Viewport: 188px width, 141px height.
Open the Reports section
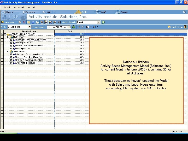(121, 12)
